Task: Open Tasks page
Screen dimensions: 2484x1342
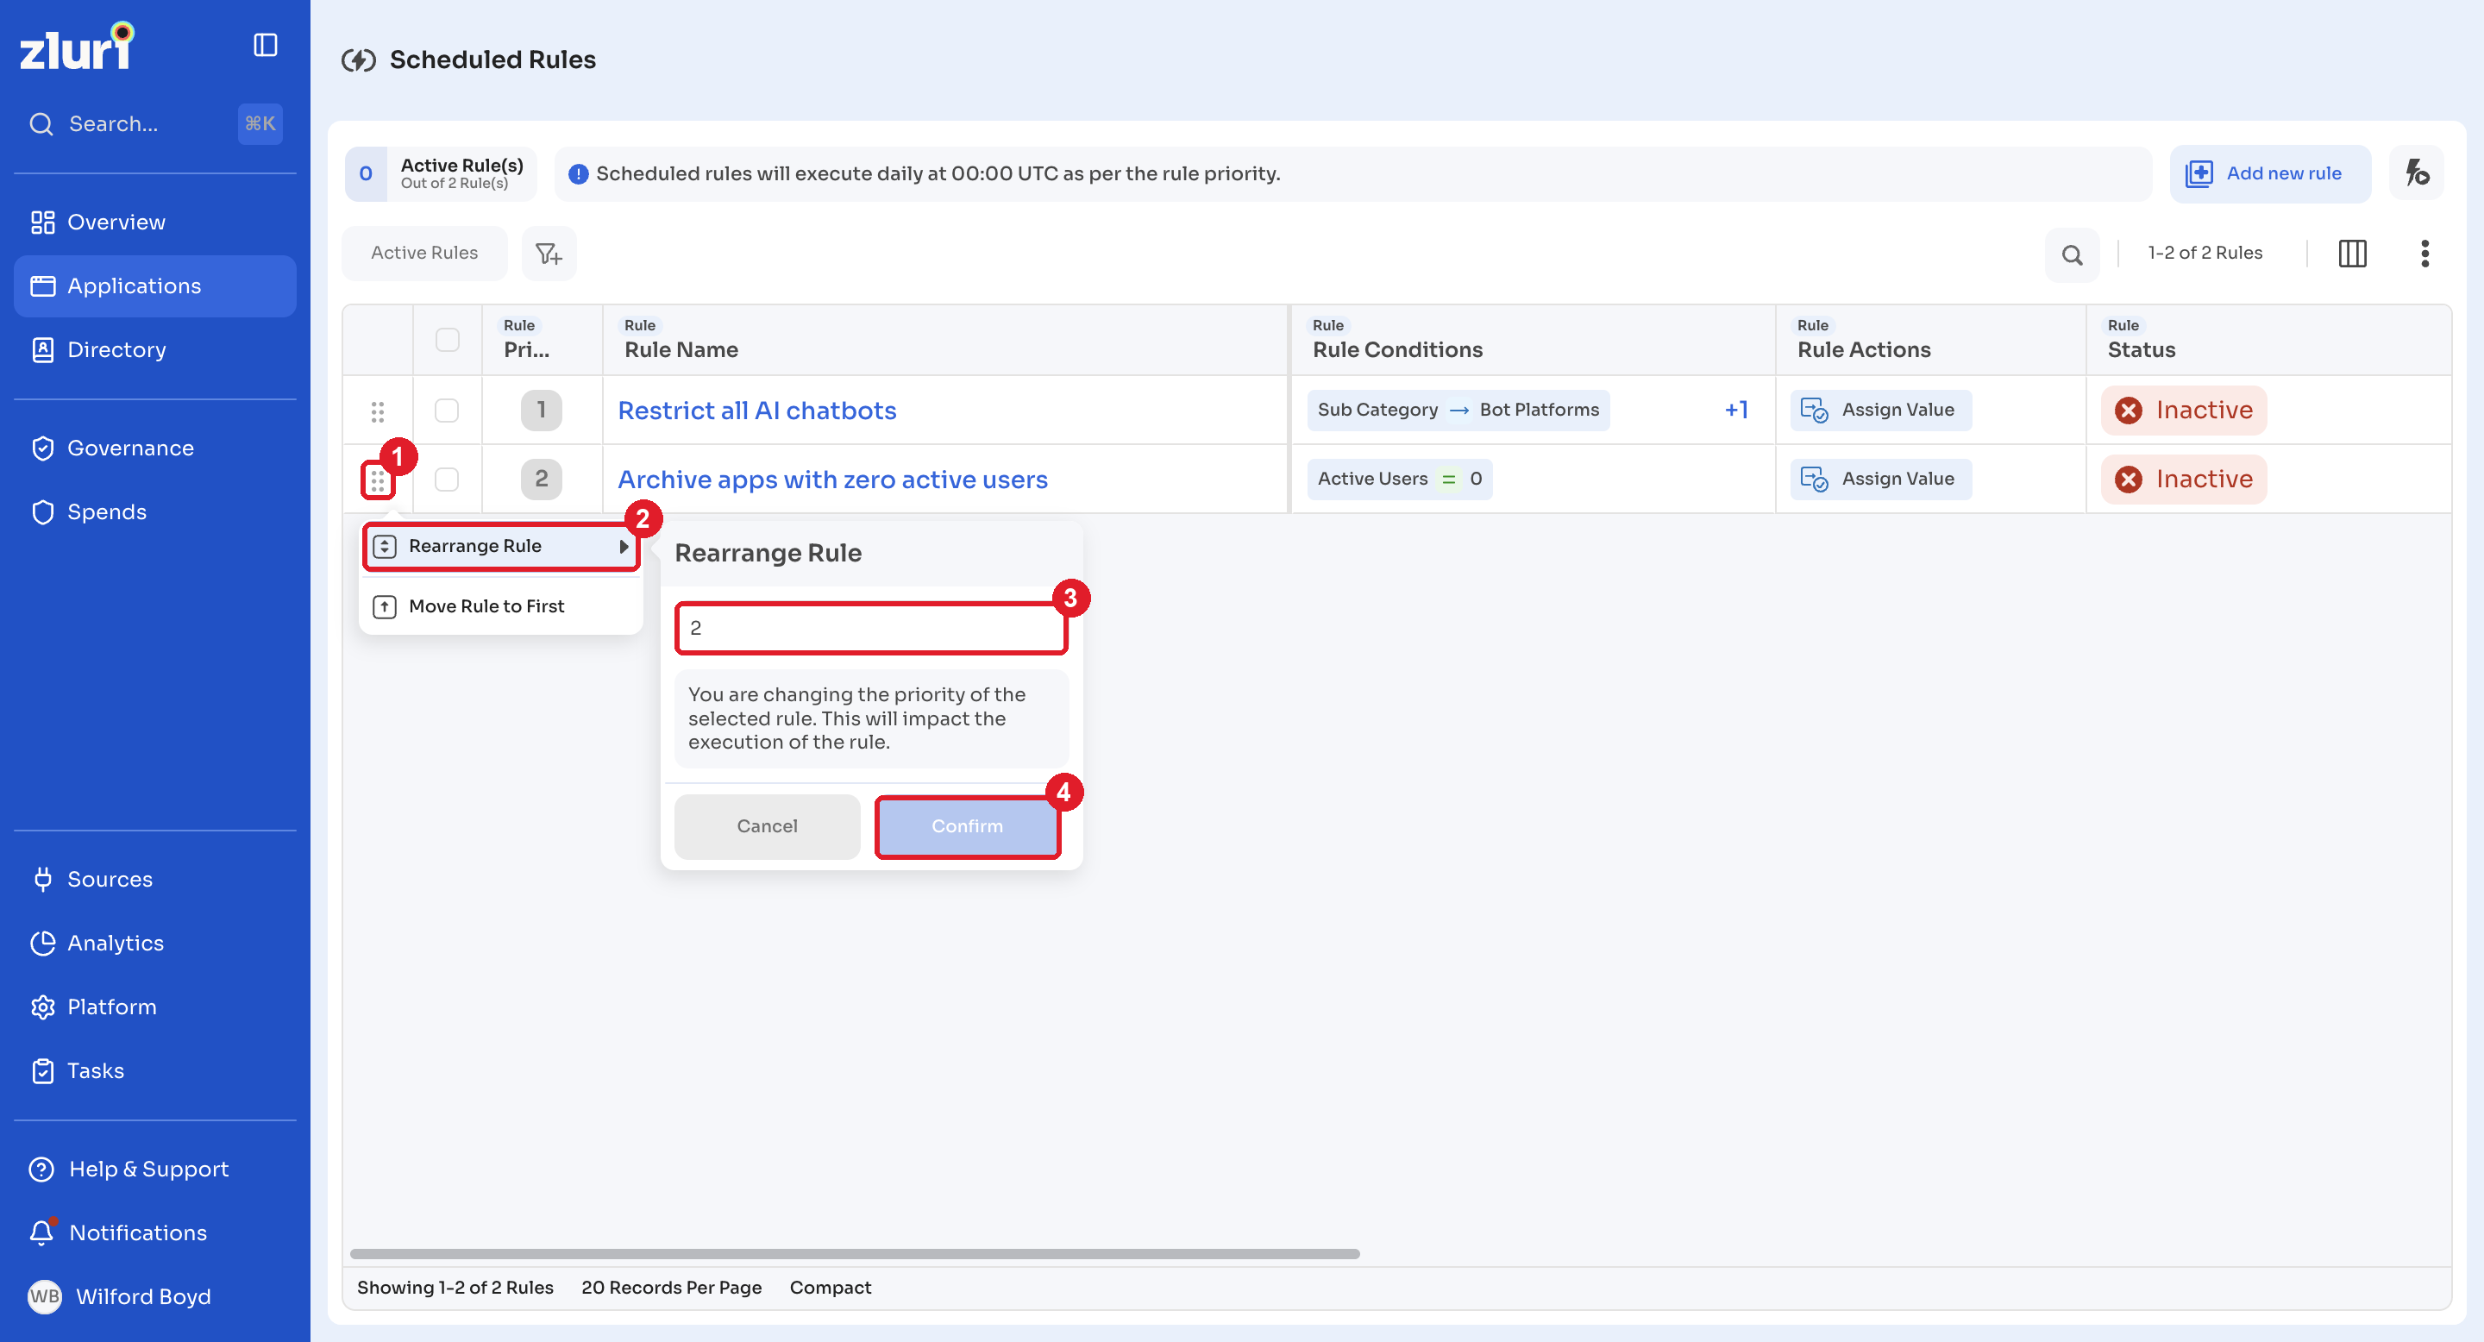Action: pyautogui.click(x=154, y=1070)
